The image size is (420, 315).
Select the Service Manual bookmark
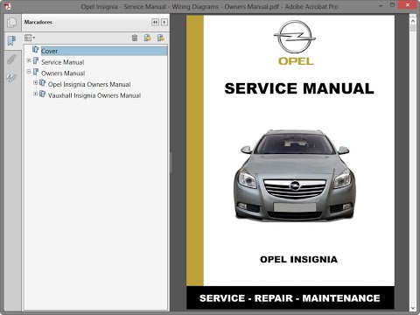pyautogui.click(x=63, y=62)
